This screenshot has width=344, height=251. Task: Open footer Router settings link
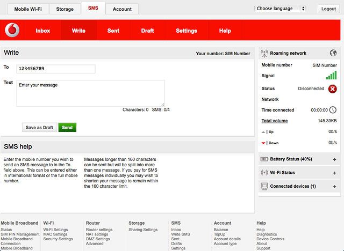click(x=99, y=230)
